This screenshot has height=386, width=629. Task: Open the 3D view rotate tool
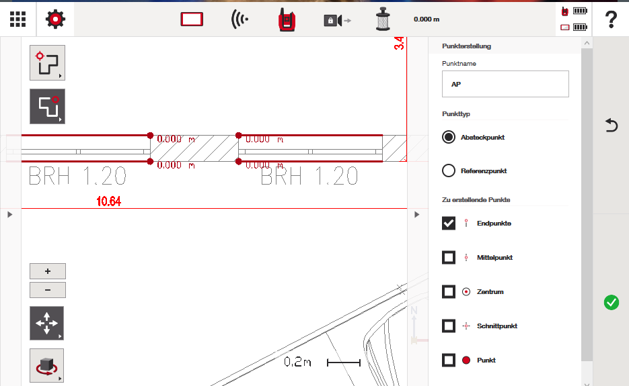pos(47,366)
